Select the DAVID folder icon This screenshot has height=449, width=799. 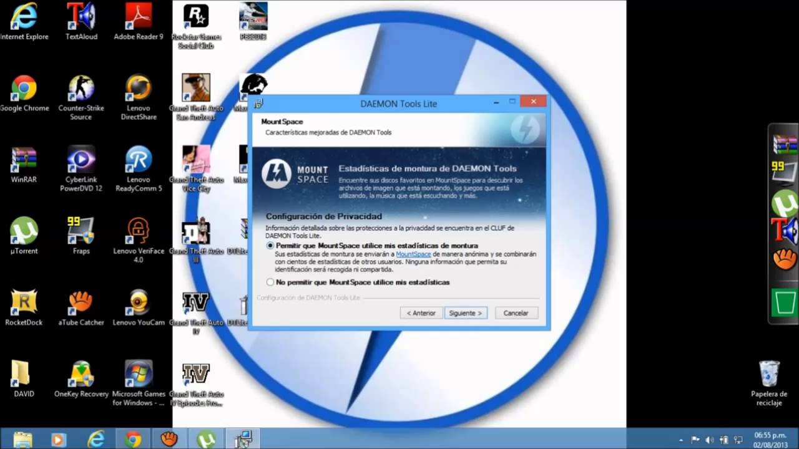(24, 379)
